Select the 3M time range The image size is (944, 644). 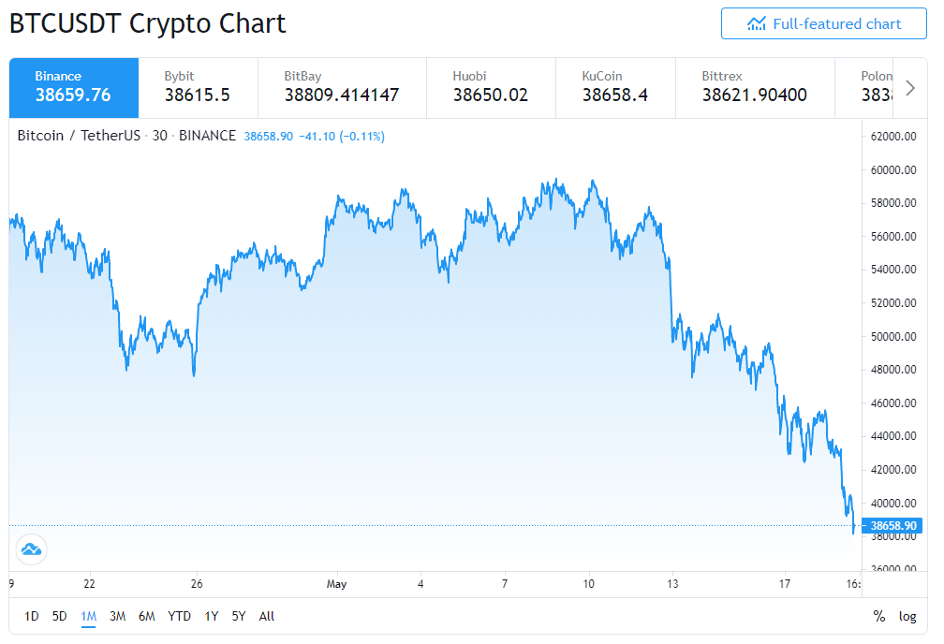click(x=117, y=616)
